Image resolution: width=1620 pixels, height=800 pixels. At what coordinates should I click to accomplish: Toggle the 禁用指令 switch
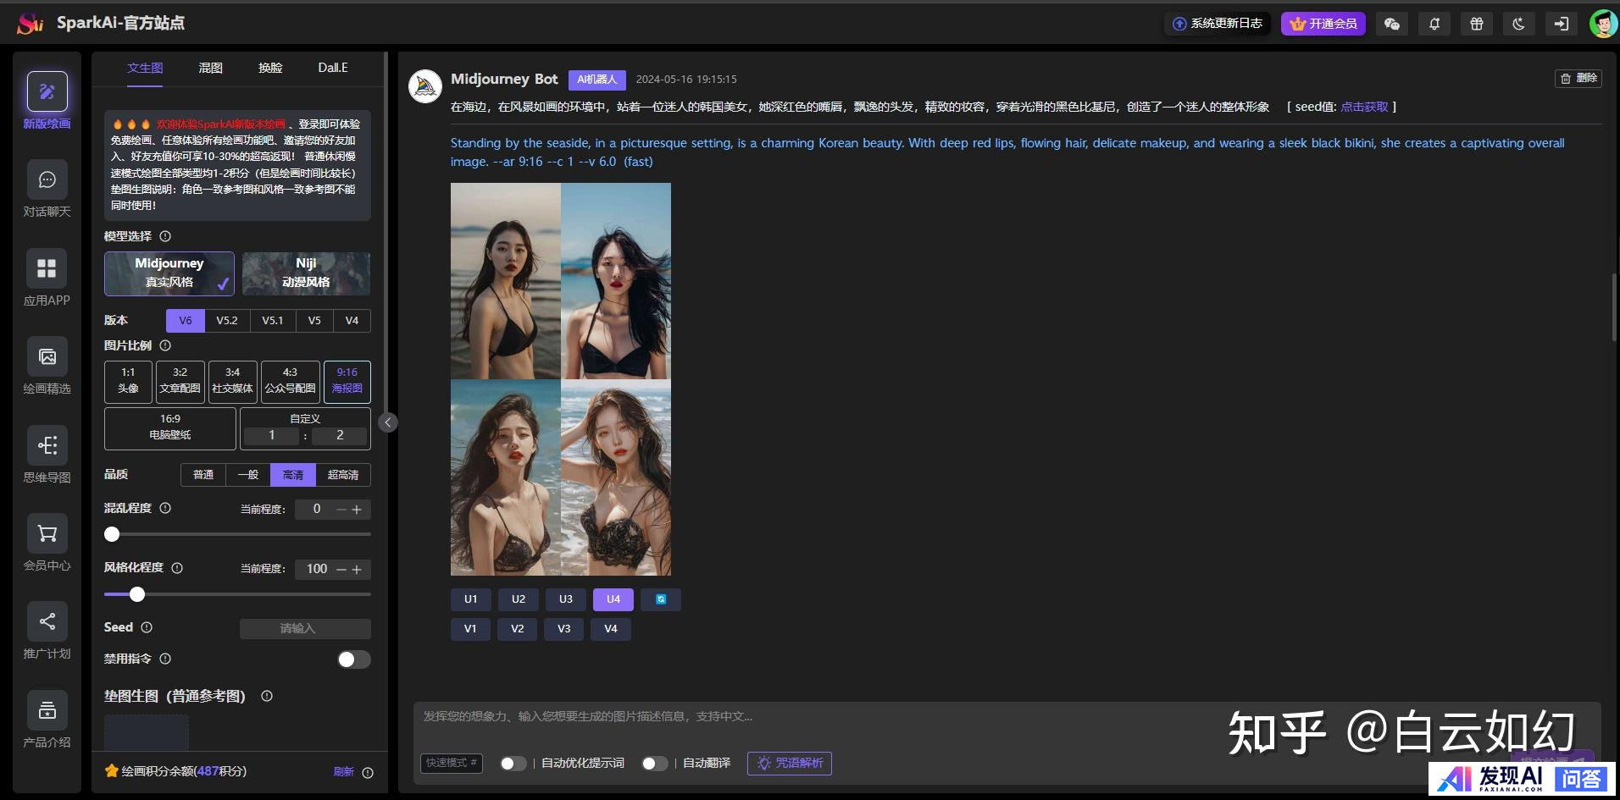tap(353, 659)
